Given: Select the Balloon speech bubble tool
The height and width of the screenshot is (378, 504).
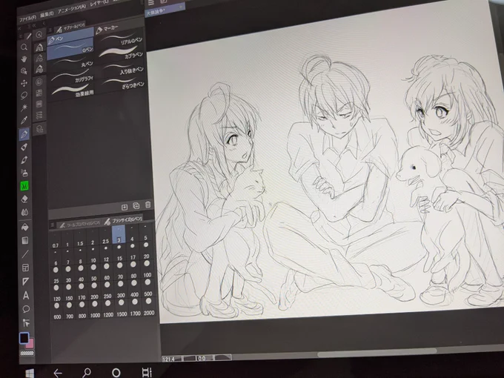Looking at the screenshot, I should (x=26, y=309).
